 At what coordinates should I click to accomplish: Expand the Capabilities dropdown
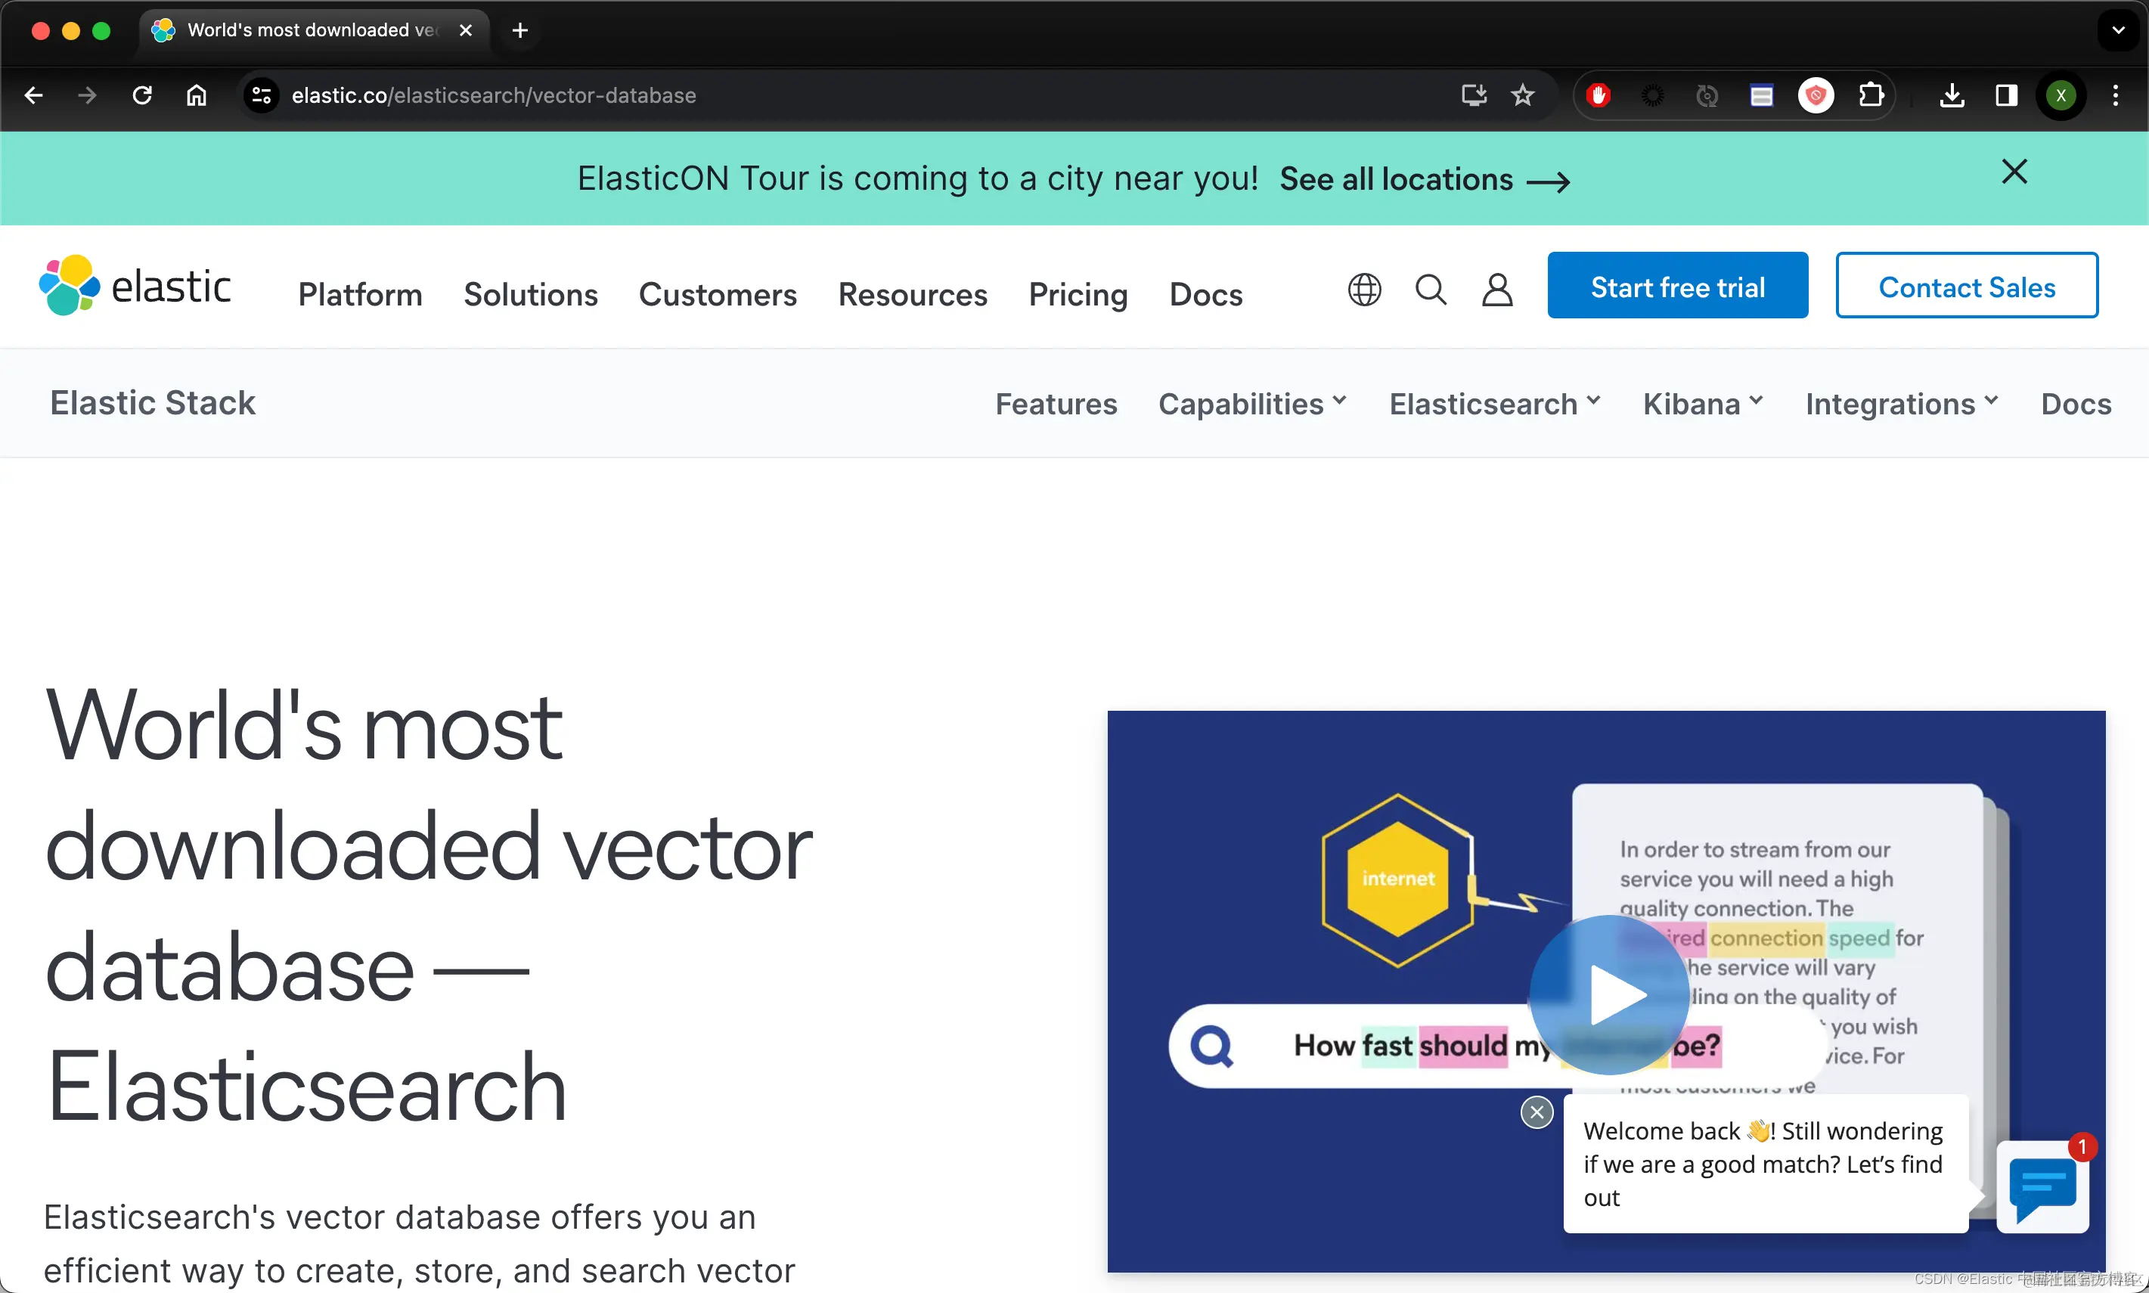point(1251,404)
